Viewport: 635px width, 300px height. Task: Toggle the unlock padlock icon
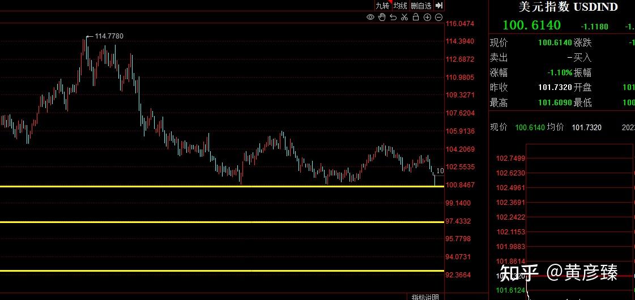pyautogui.click(x=416, y=17)
